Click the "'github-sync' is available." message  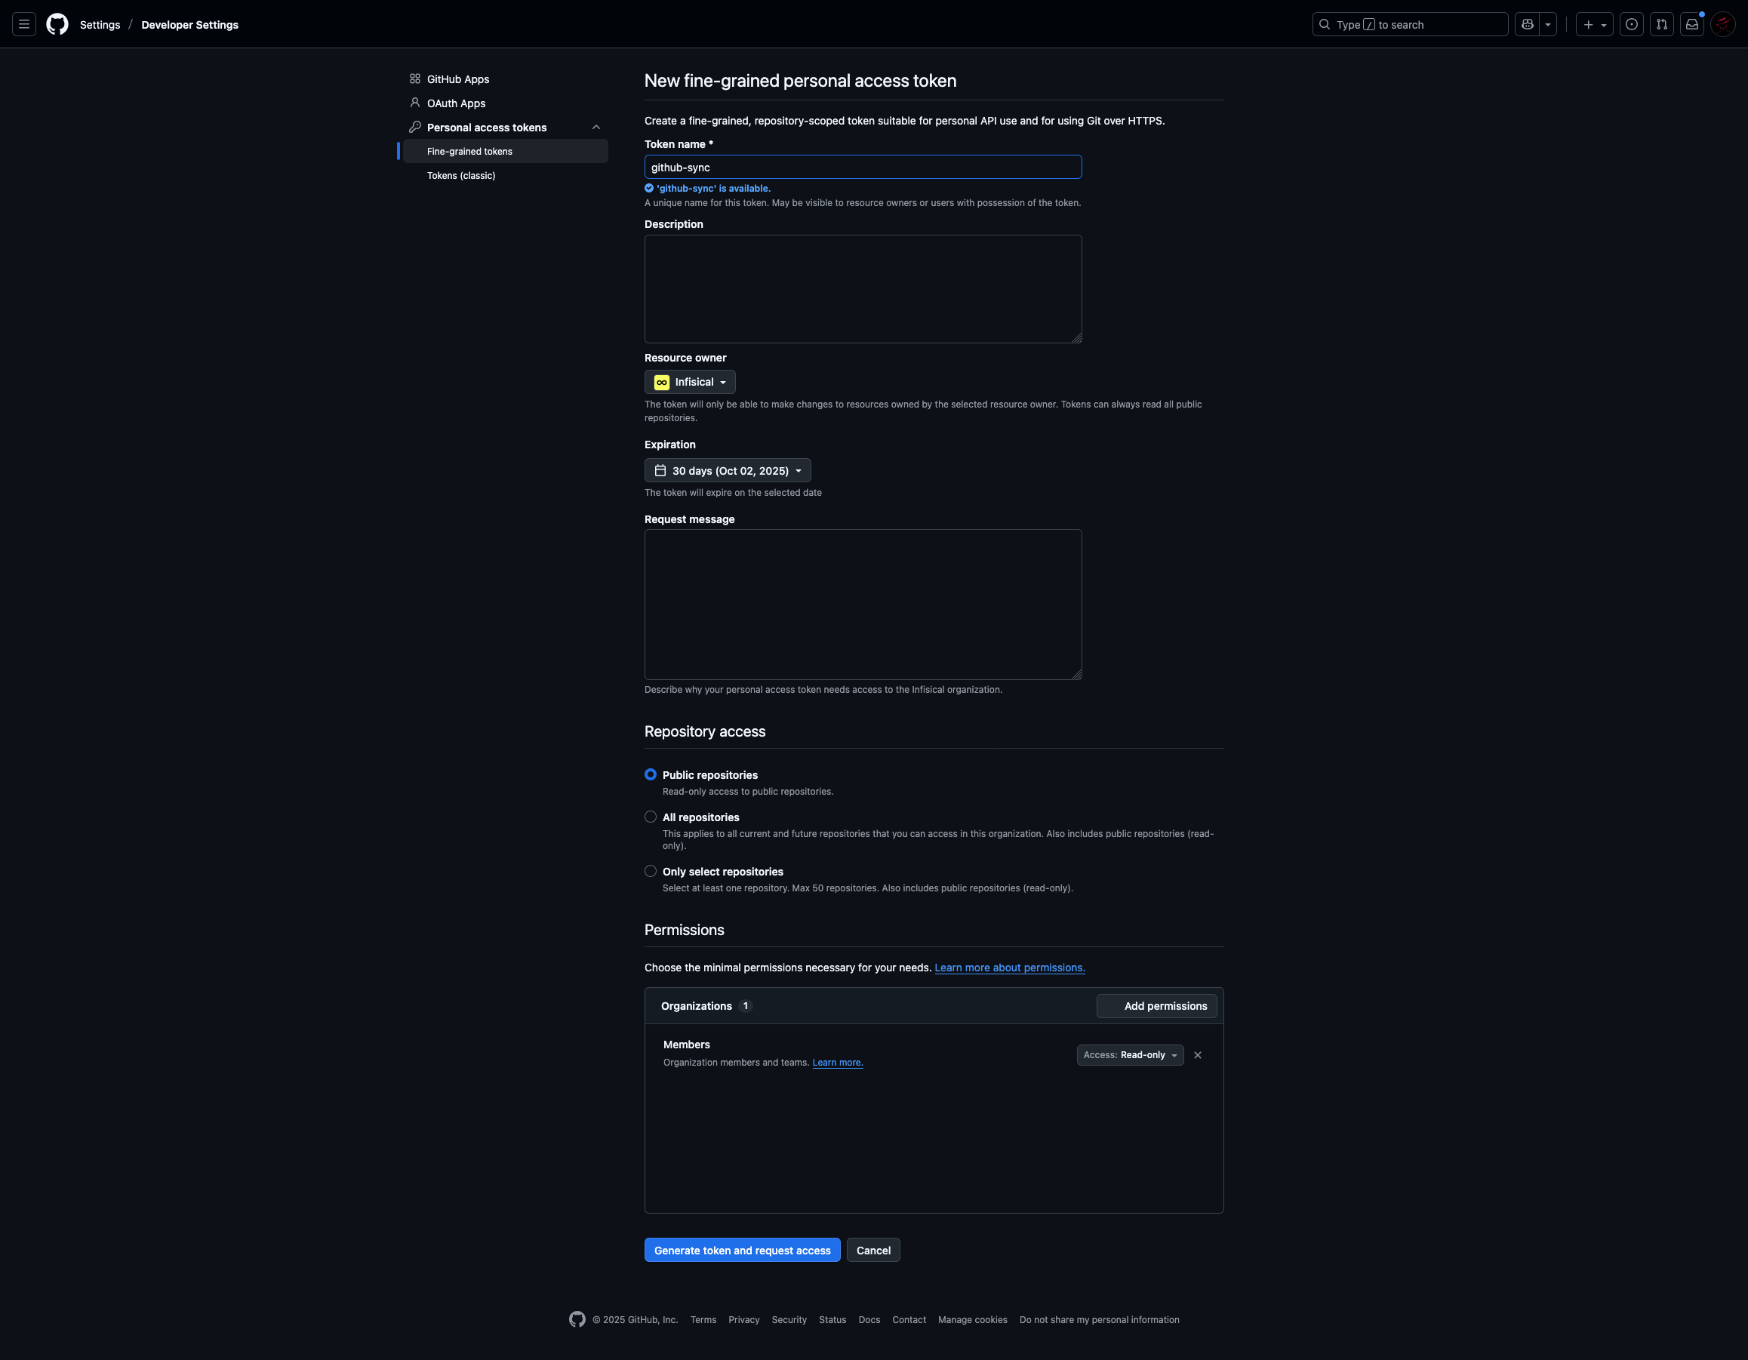click(x=713, y=189)
